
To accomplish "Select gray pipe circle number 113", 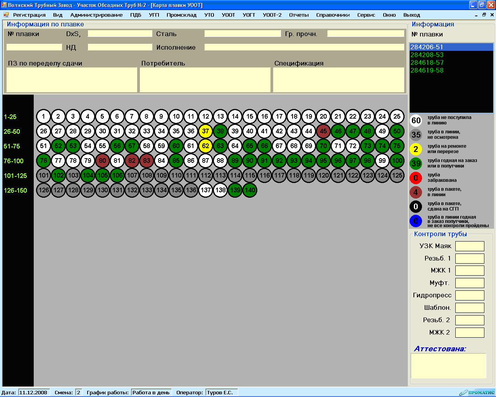I will 220,175.
